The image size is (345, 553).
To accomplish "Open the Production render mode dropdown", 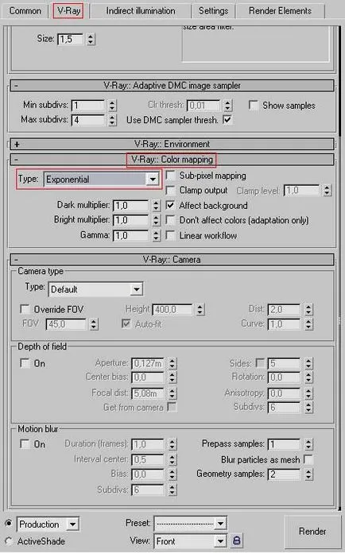I will 48,524.
